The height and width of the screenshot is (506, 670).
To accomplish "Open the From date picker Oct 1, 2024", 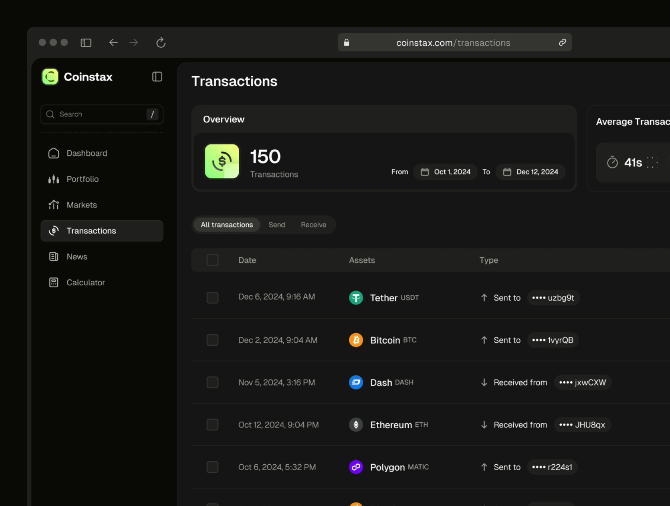I will (x=445, y=172).
